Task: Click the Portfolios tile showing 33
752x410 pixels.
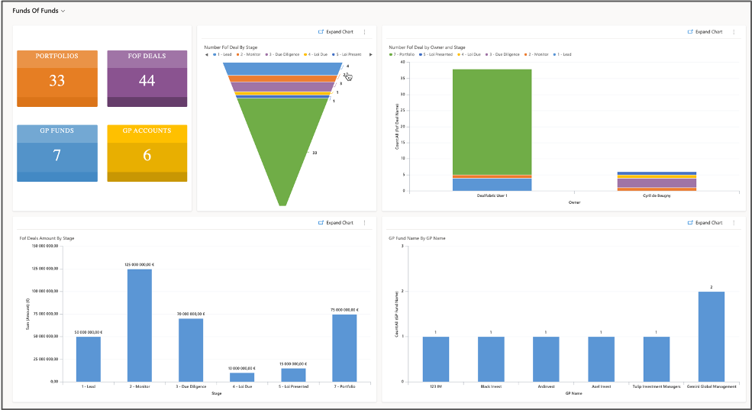Action: point(57,79)
